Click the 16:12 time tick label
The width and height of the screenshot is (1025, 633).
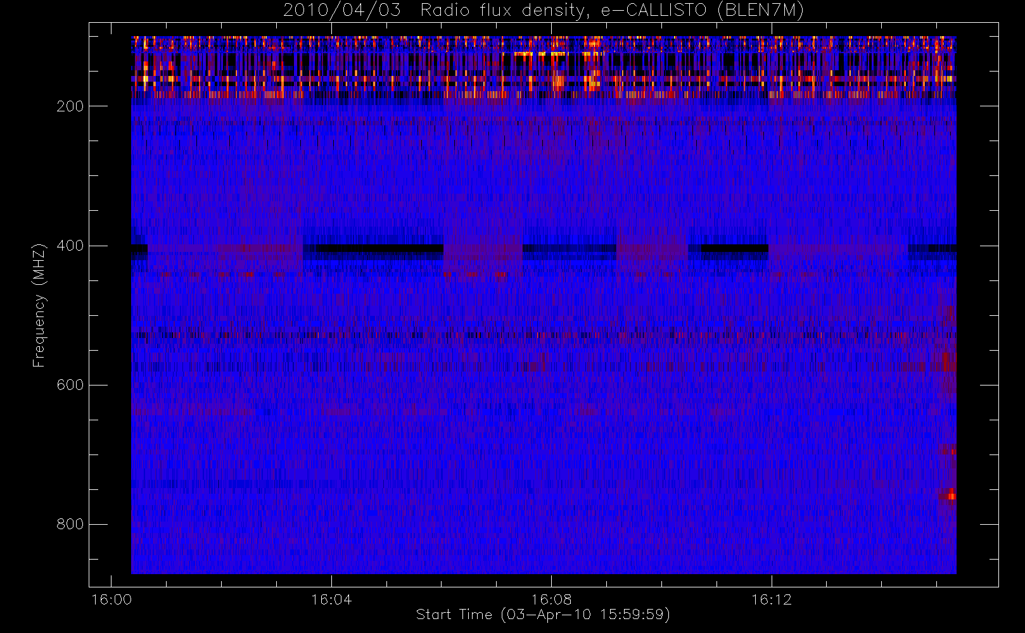point(772,599)
